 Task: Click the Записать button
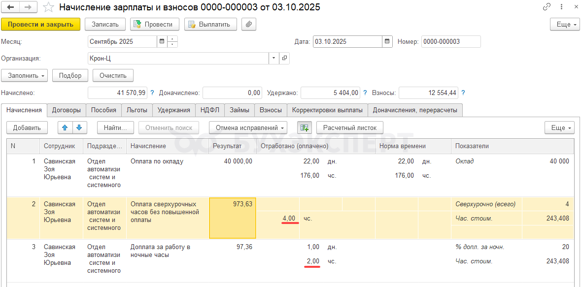pyautogui.click(x=105, y=25)
